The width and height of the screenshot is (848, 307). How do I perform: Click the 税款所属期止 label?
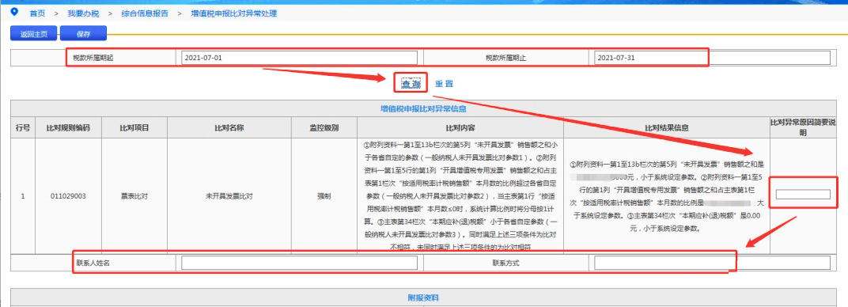(x=505, y=58)
